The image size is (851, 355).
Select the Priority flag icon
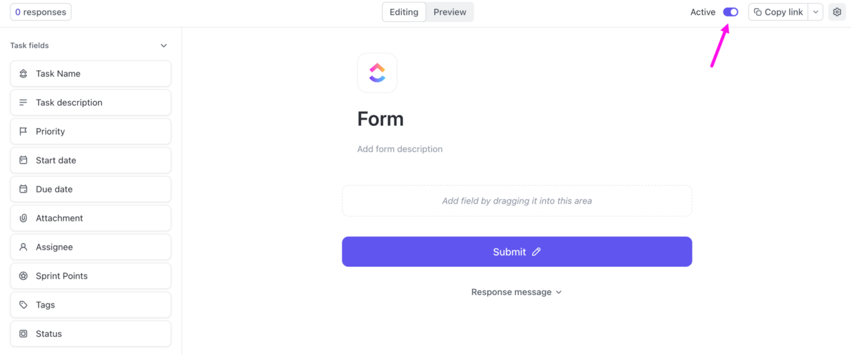point(23,131)
